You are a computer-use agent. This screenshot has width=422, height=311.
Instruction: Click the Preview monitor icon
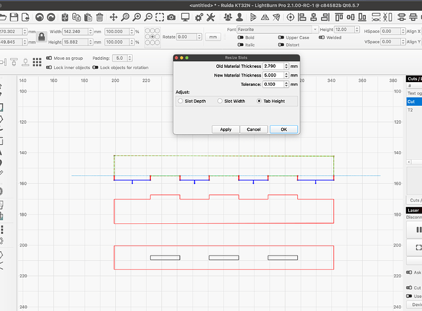pos(185,16)
